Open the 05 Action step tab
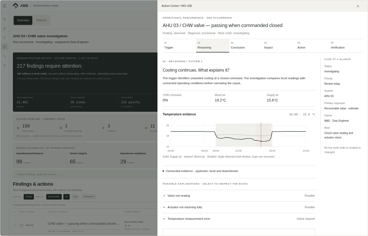This screenshot has width=368, height=236. pos(313,45)
